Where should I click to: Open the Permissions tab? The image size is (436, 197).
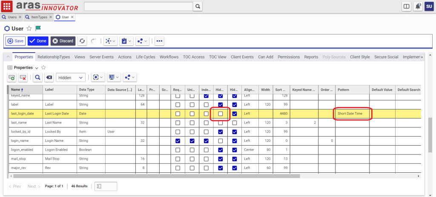click(x=289, y=57)
